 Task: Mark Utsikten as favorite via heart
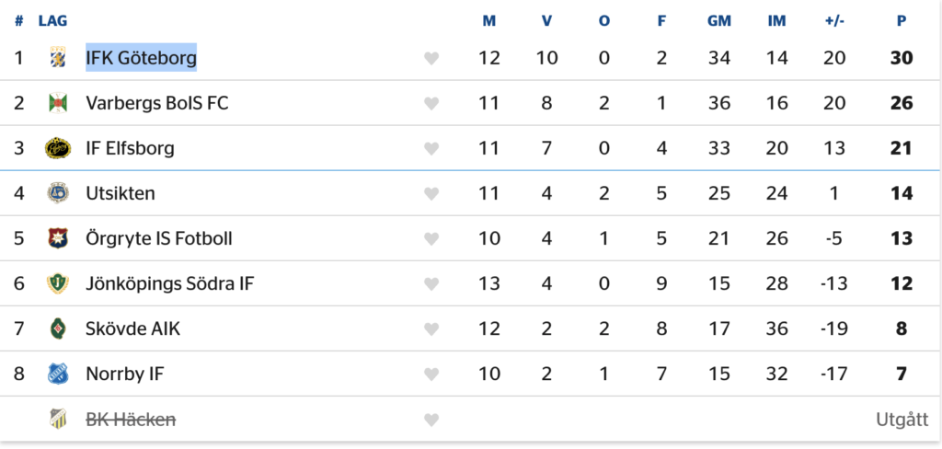(431, 194)
